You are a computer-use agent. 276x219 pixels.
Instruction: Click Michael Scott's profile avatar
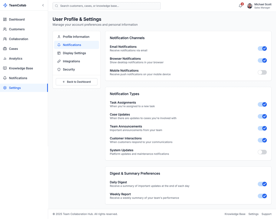[250, 6]
